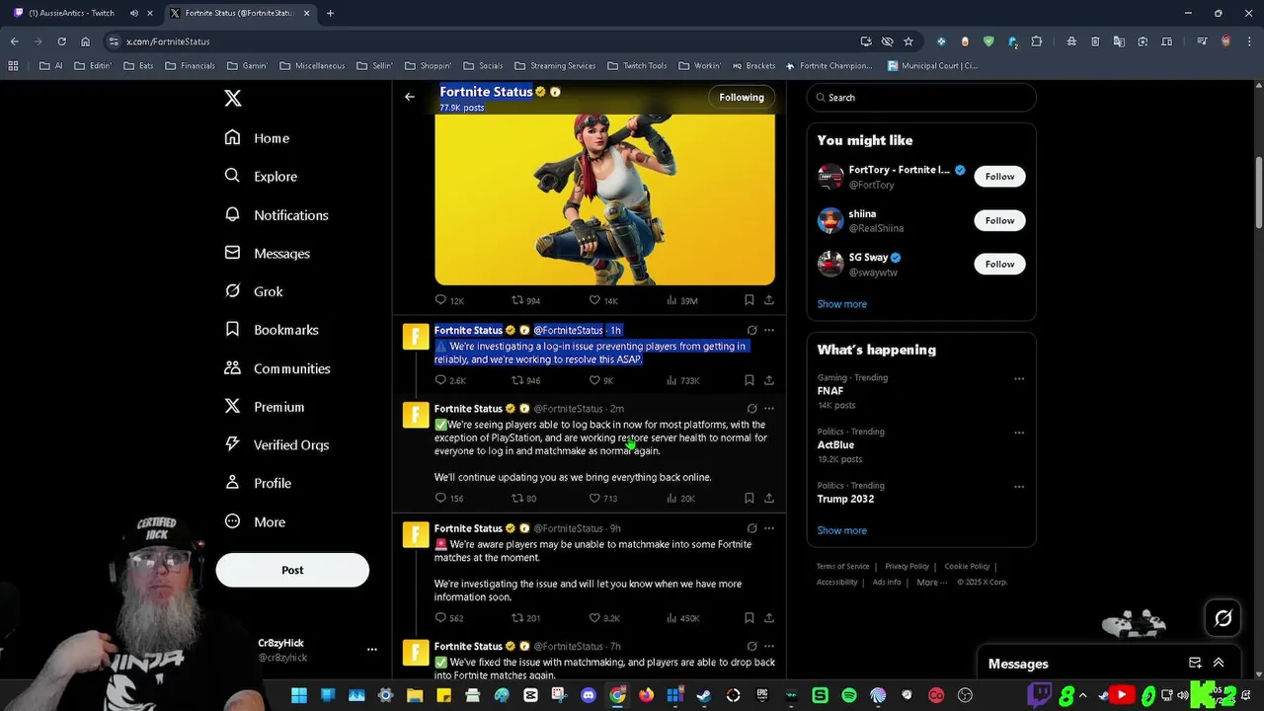Expand the More menu in the sidebar

point(255,521)
